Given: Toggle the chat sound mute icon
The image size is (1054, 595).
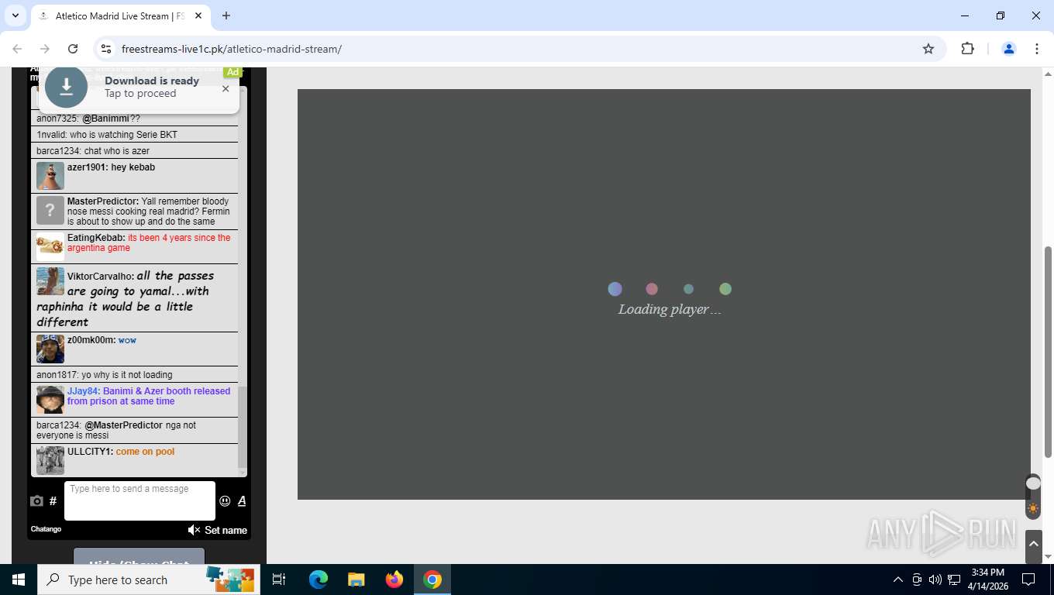Looking at the screenshot, I should (195, 530).
